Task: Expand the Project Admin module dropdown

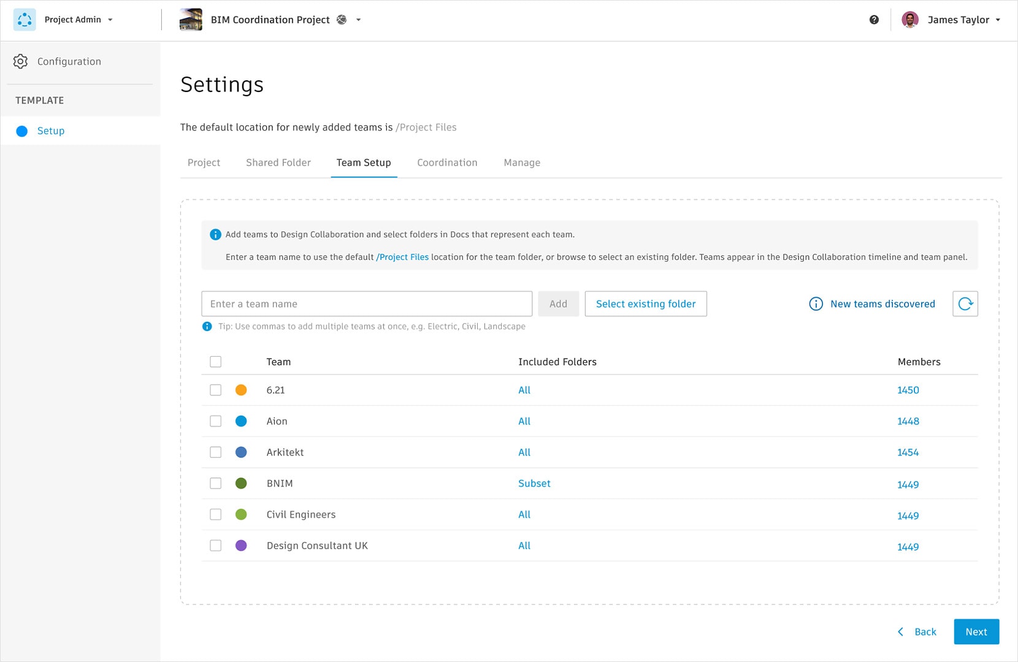Action: tap(110, 20)
